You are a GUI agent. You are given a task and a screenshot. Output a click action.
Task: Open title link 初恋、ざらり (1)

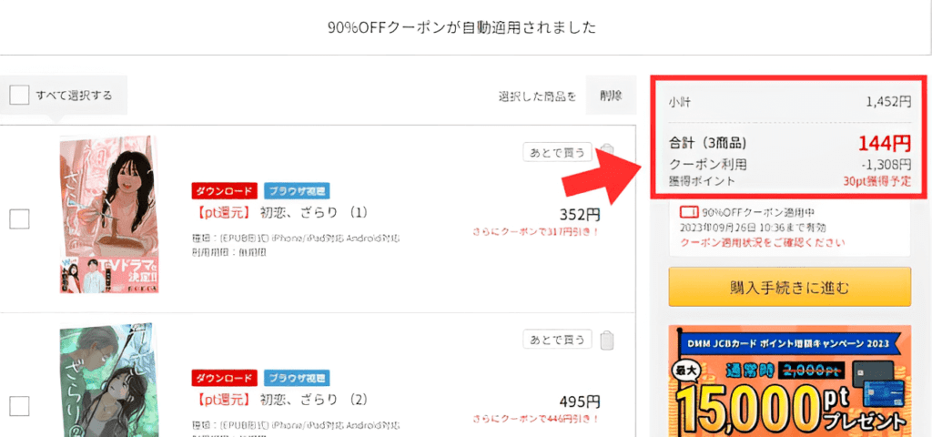tap(280, 213)
